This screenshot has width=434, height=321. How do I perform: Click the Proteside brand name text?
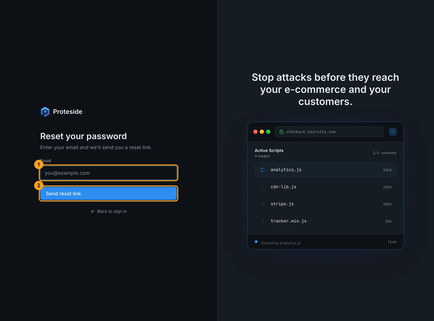[x=68, y=112]
